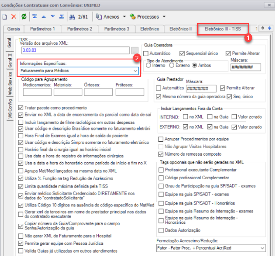
Task: Switch to the Eletrônico II tab
Action: (180, 29)
